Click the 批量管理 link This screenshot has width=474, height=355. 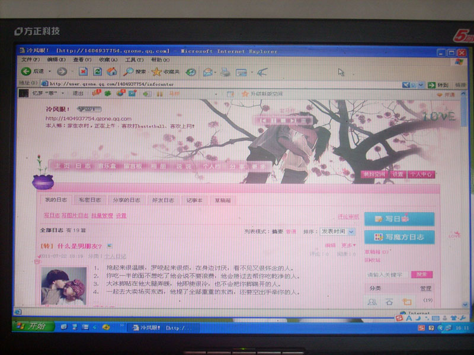point(102,215)
